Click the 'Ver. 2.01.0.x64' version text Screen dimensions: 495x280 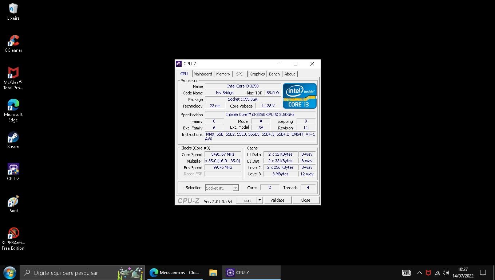pyautogui.click(x=218, y=201)
